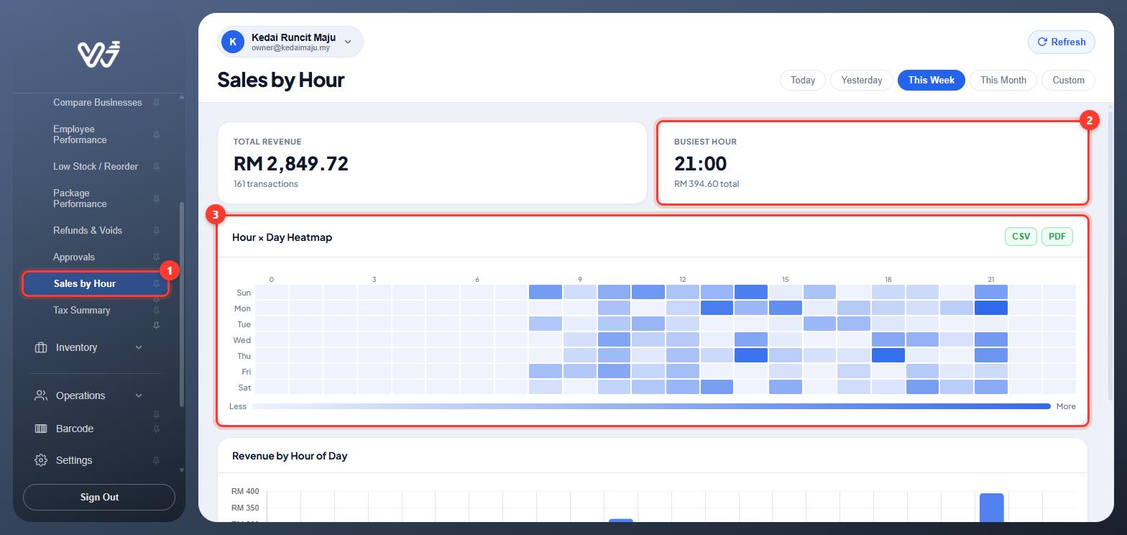
Task: Switch to the This Month range
Action: (1003, 80)
